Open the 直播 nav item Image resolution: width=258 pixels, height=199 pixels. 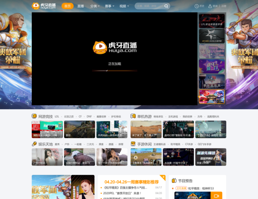click(x=81, y=6)
